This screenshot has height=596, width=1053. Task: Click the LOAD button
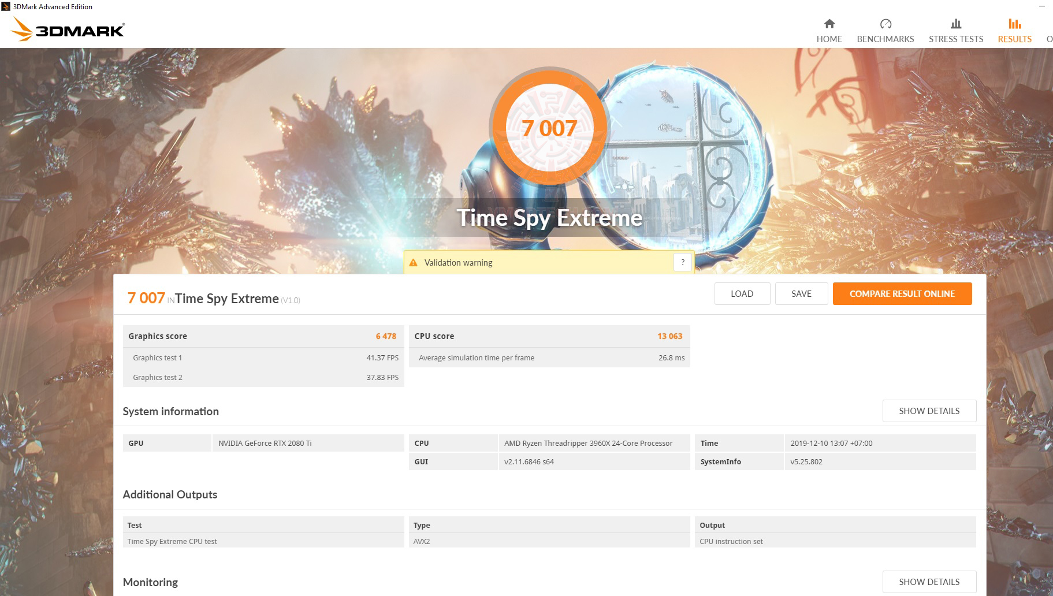[x=742, y=293]
